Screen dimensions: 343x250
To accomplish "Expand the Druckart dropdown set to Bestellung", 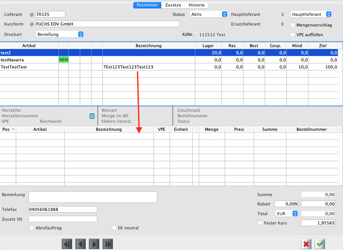I will click(x=59, y=34).
